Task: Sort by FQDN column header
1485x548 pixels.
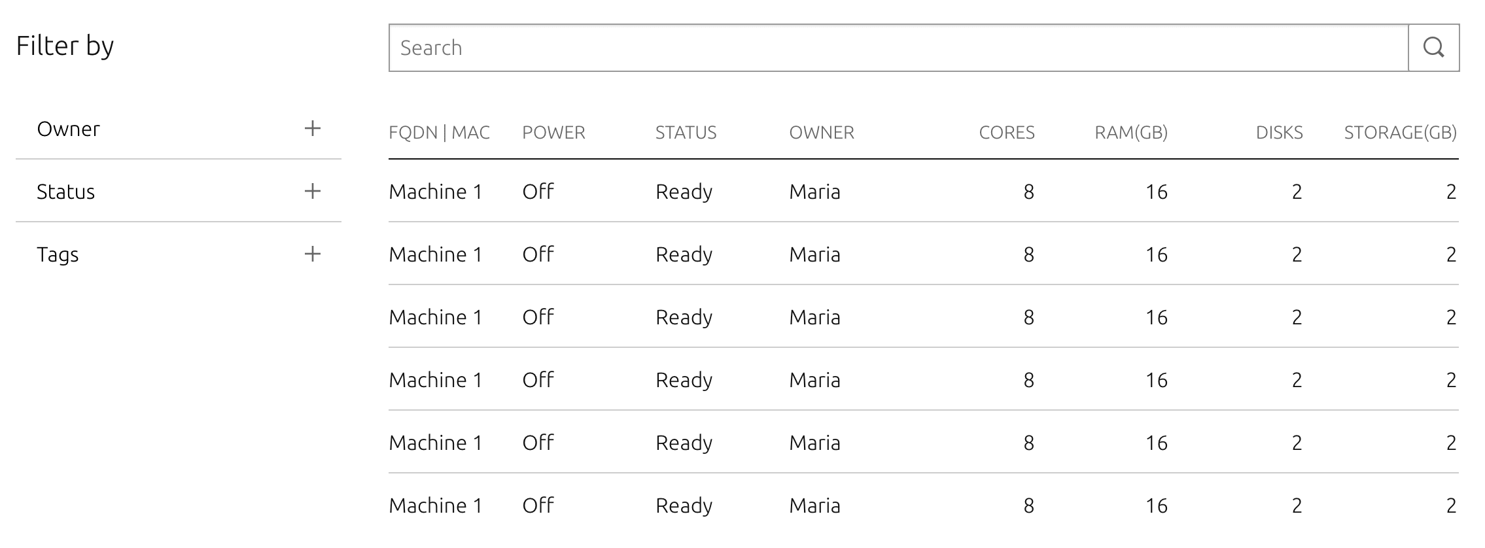Action: (x=413, y=133)
